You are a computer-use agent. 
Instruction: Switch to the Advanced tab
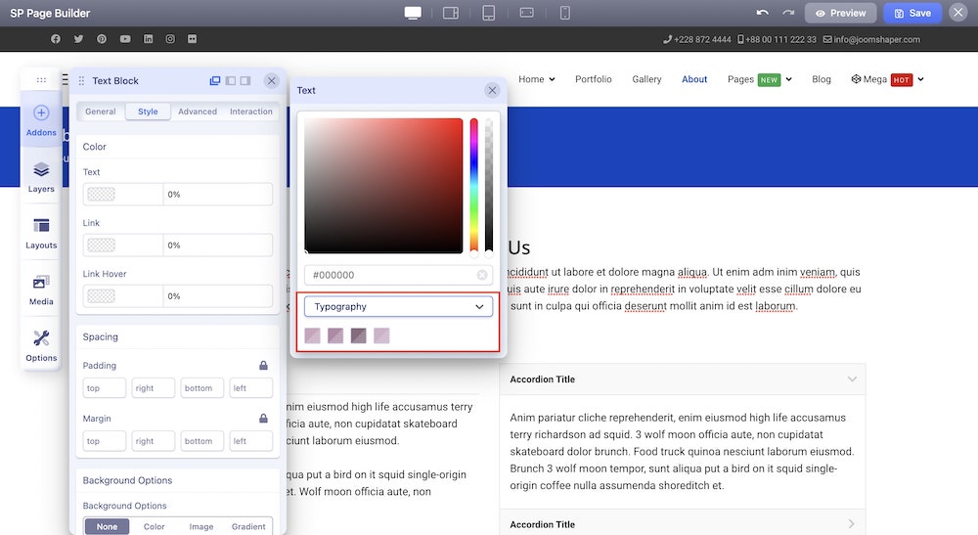point(198,111)
